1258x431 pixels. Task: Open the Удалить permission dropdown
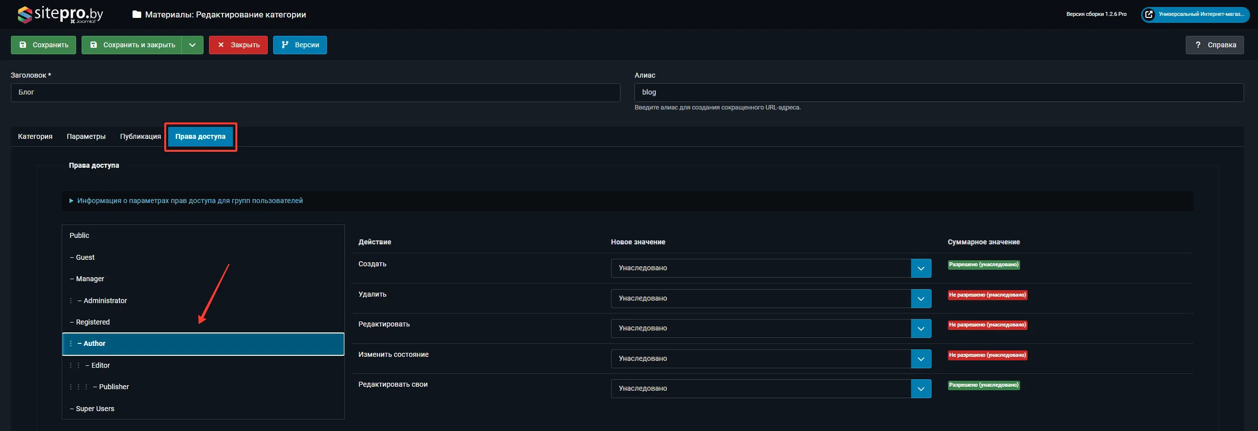(771, 299)
